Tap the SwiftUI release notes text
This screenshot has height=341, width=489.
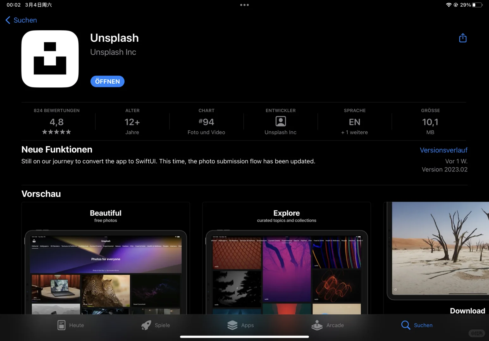click(x=168, y=161)
